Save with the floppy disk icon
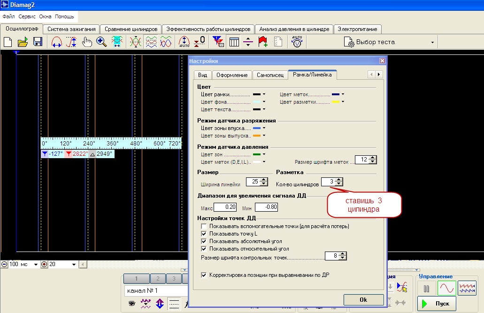Image resolution: width=484 pixels, height=313 pixels. tap(38, 42)
